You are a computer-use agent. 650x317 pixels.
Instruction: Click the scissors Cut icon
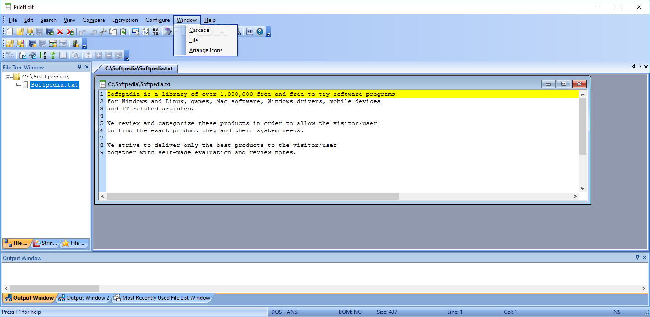click(103, 31)
